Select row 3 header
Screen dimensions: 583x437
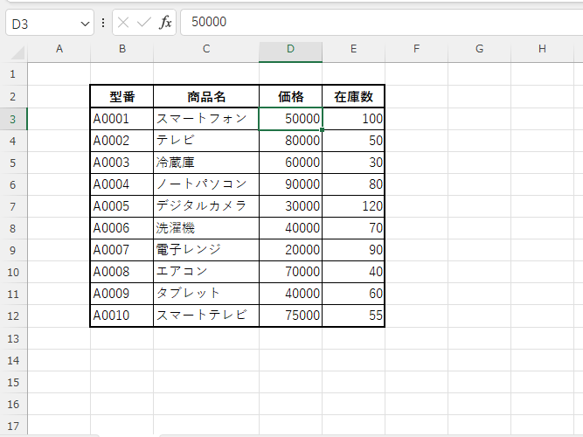pos(13,119)
